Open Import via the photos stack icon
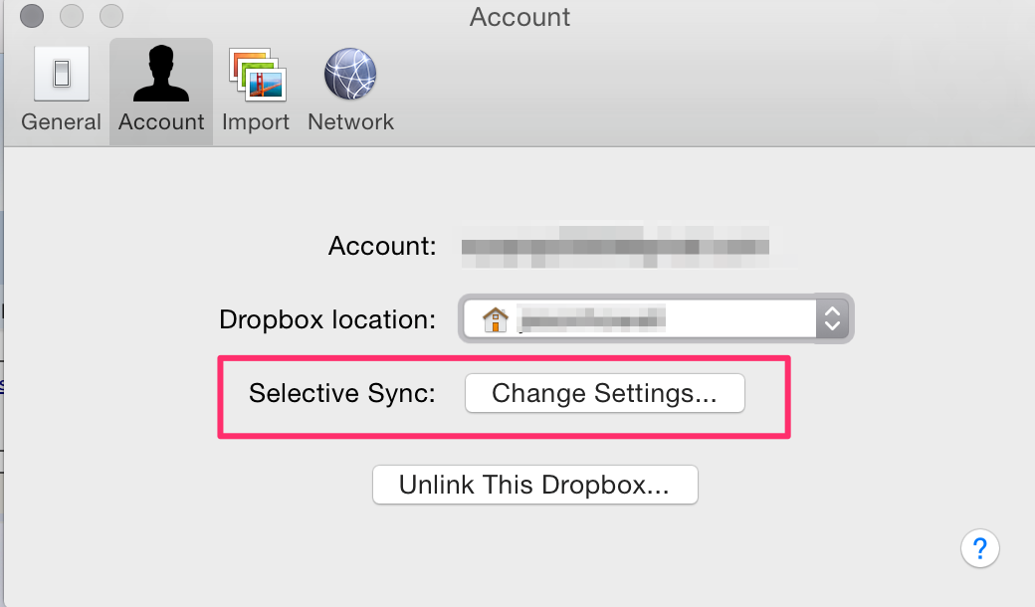This screenshot has height=607, width=1035. (x=258, y=74)
